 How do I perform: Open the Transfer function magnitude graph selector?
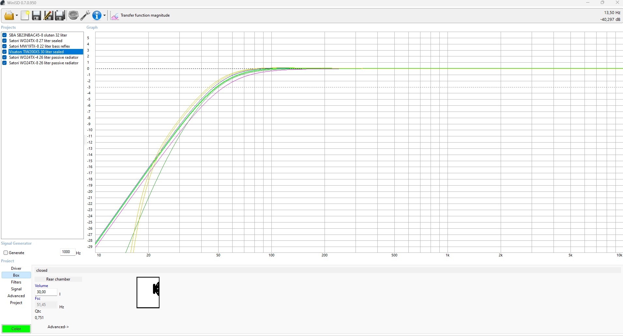pos(140,15)
